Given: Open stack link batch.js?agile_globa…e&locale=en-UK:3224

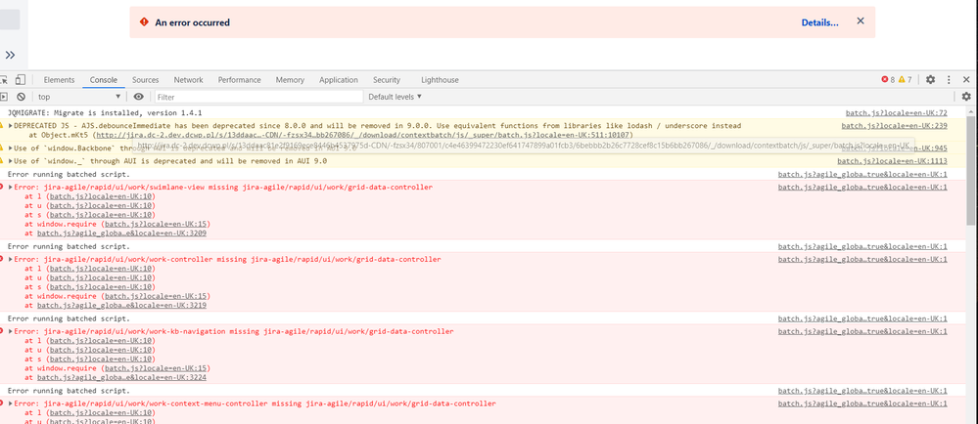Looking at the screenshot, I should 121,377.
